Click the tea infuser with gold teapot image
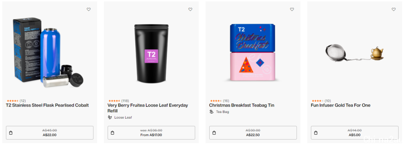Viewport: 405px width, 144px height. click(x=354, y=53)
